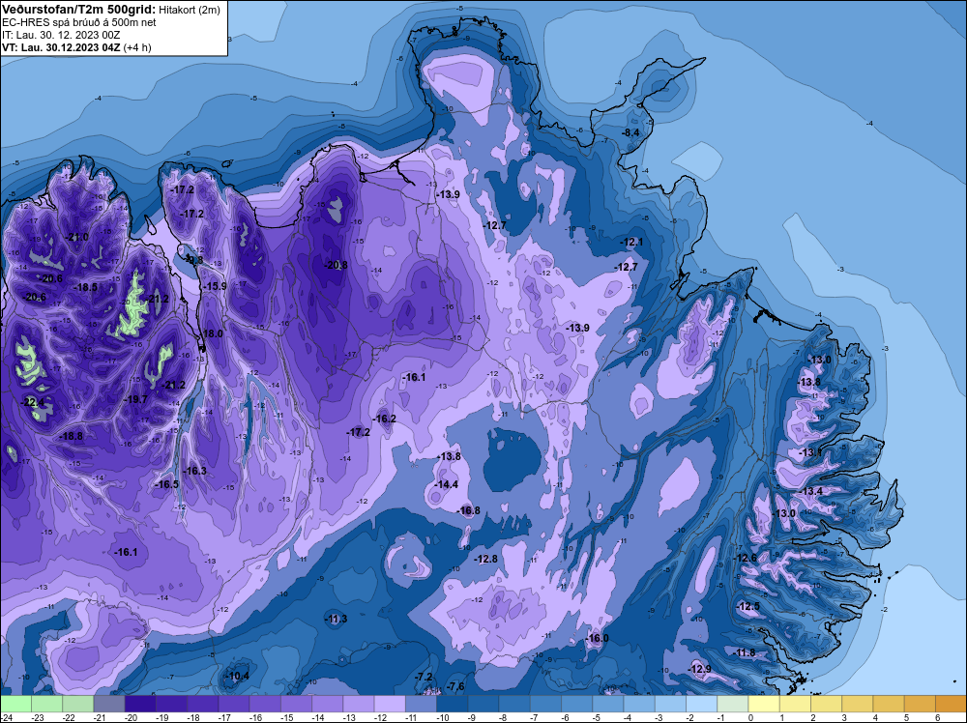
Task: Click the -14.4 temperature reading
Action: point(446,484)
